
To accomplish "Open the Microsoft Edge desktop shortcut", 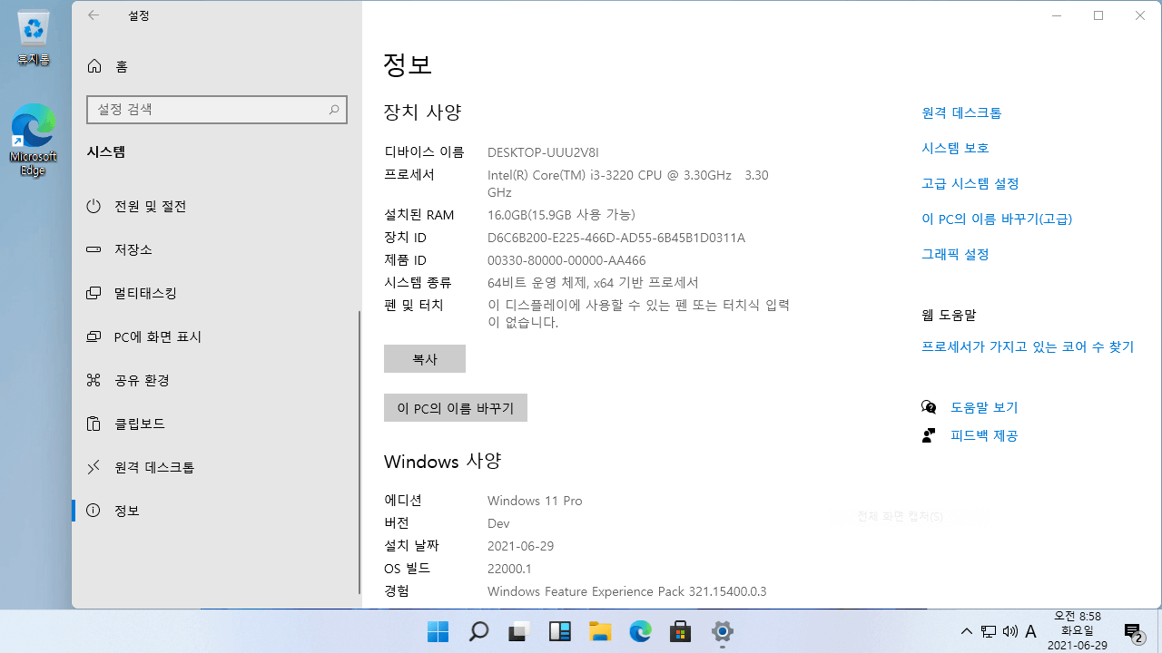I will click(34, 140).
